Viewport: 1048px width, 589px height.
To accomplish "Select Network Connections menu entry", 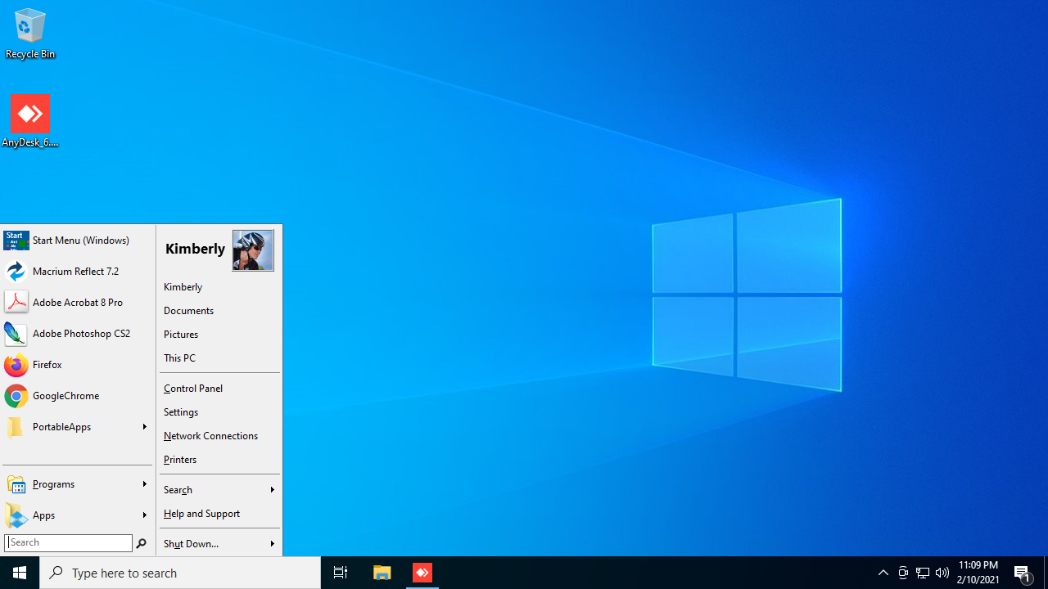I will point(210,436).
